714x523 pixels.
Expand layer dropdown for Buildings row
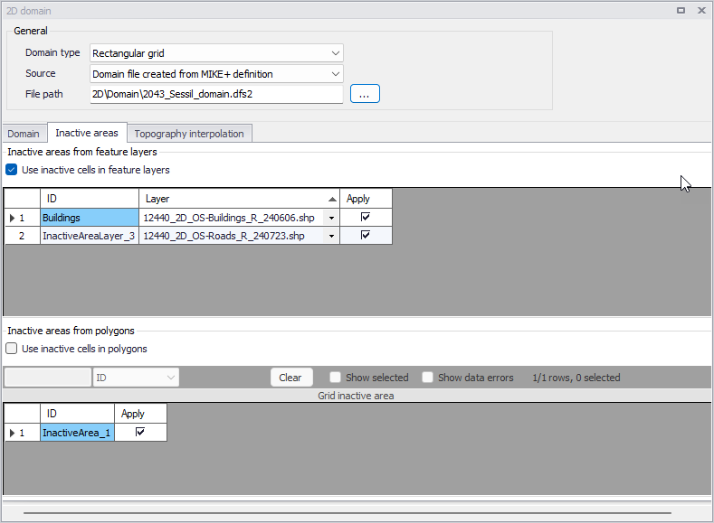pyautogui.click(x=331, y=218)
